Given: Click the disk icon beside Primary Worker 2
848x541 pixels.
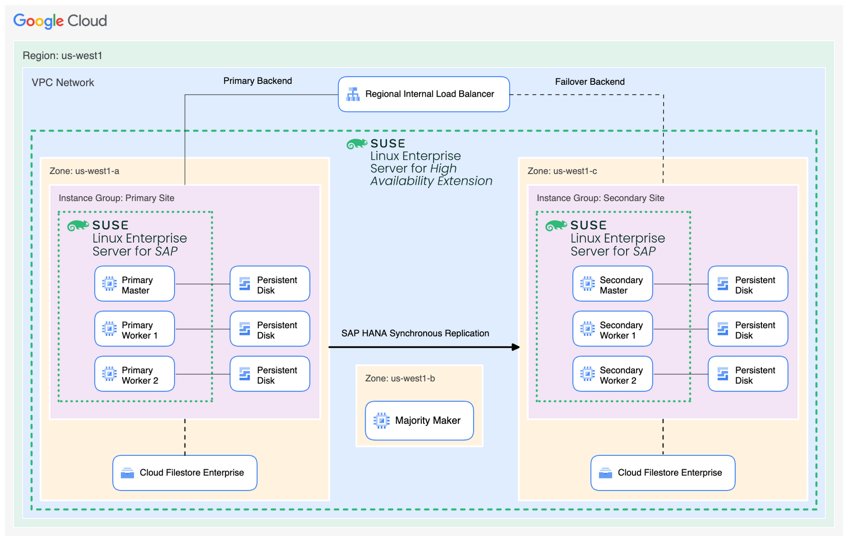Looking at the screenshot, I should 245,374.
